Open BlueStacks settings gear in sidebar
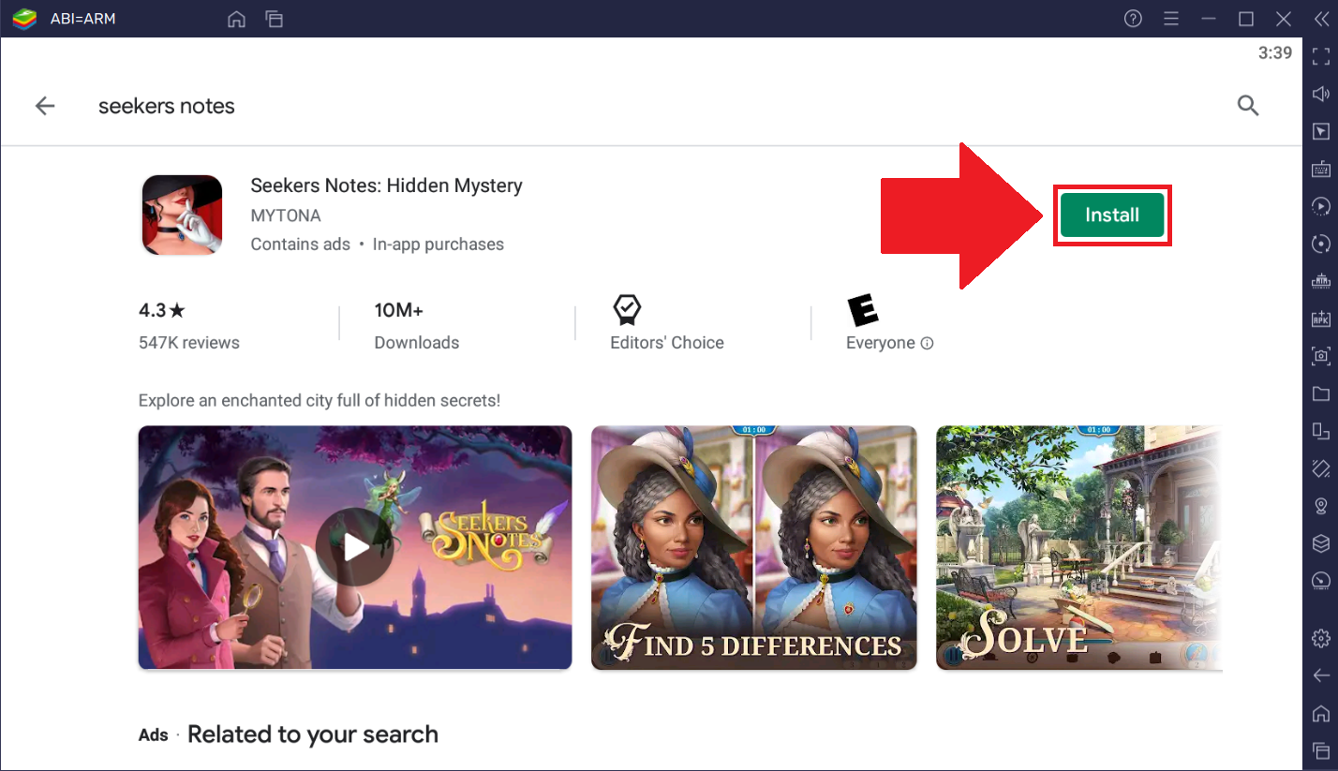Image resolution: width=1338 pixels, height=771 pixels. tap(1321, 638)
